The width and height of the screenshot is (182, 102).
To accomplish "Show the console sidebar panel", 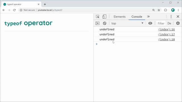I will coord(97,23).
